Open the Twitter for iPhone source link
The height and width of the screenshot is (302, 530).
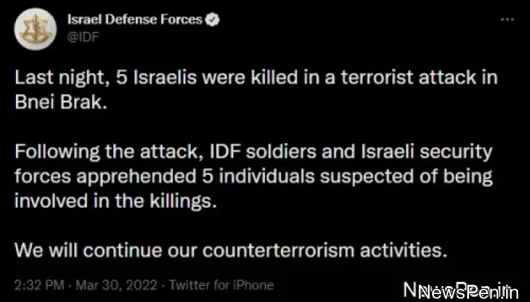[x=221, y=285]
